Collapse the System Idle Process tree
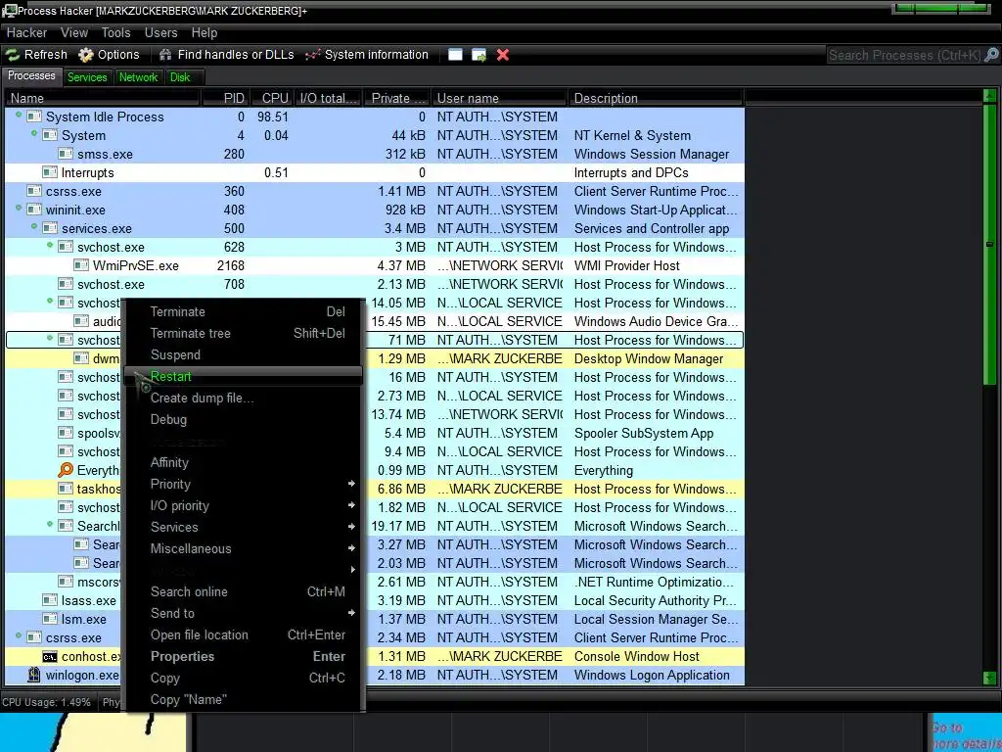The height and width of the screenshot is (752, 1002). (19, 116)
